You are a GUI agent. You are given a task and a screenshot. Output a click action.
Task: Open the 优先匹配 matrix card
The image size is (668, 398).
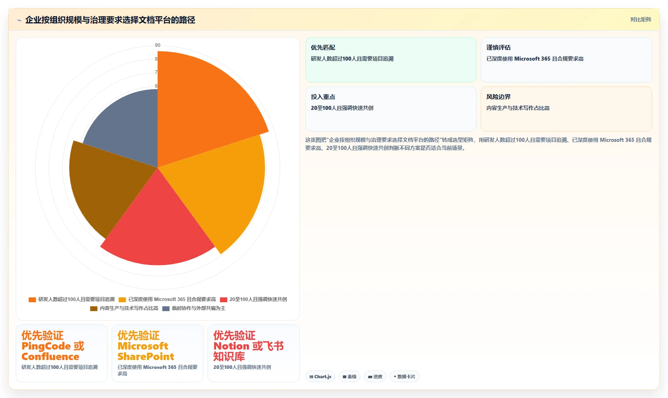coord(391,60)
